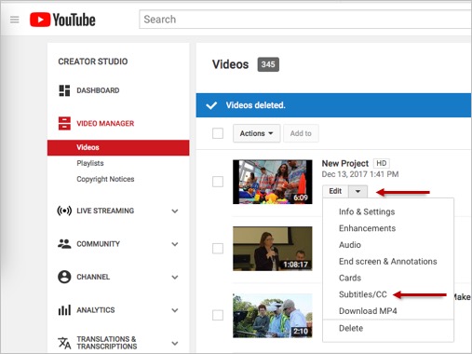Click into the Search field
Image resolution: width=472 pixels, height=354 pixels.
[305, 20]
